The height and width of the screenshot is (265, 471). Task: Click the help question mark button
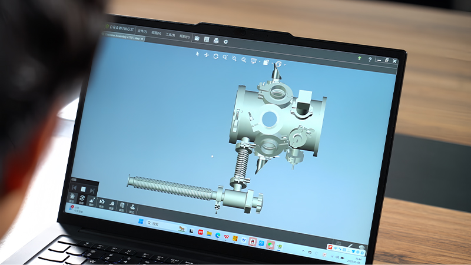pyautogui.click(x=369, y=59)
